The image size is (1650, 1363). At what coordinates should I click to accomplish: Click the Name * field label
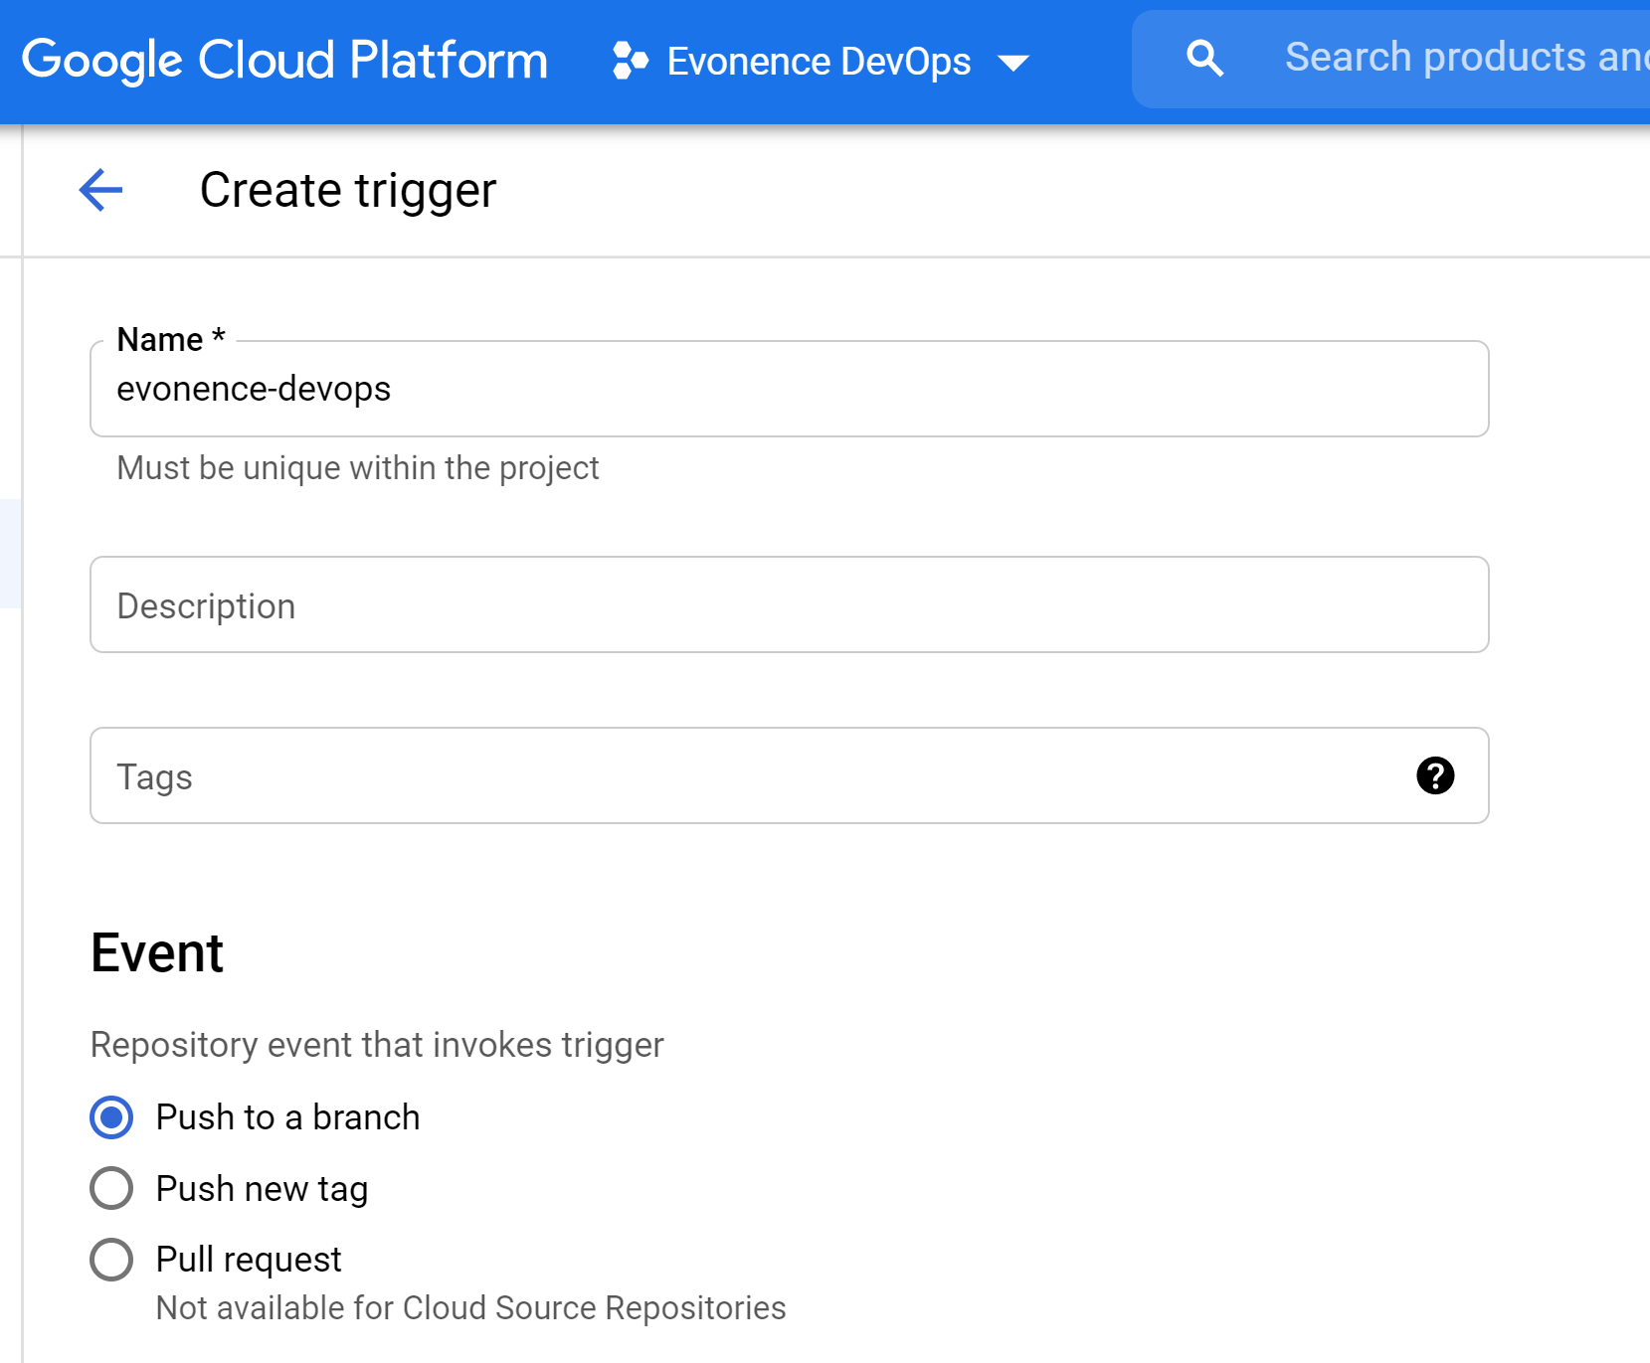[171, 340]
